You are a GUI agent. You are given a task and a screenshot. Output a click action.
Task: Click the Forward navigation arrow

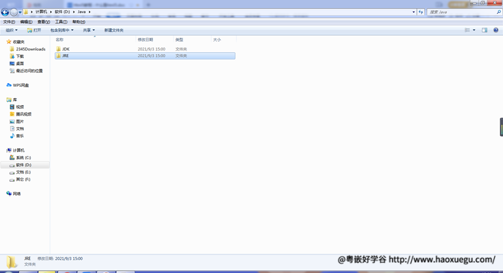(14, 12)
